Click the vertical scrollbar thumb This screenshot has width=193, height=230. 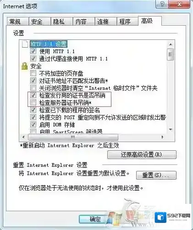click(x=171, y=55)
